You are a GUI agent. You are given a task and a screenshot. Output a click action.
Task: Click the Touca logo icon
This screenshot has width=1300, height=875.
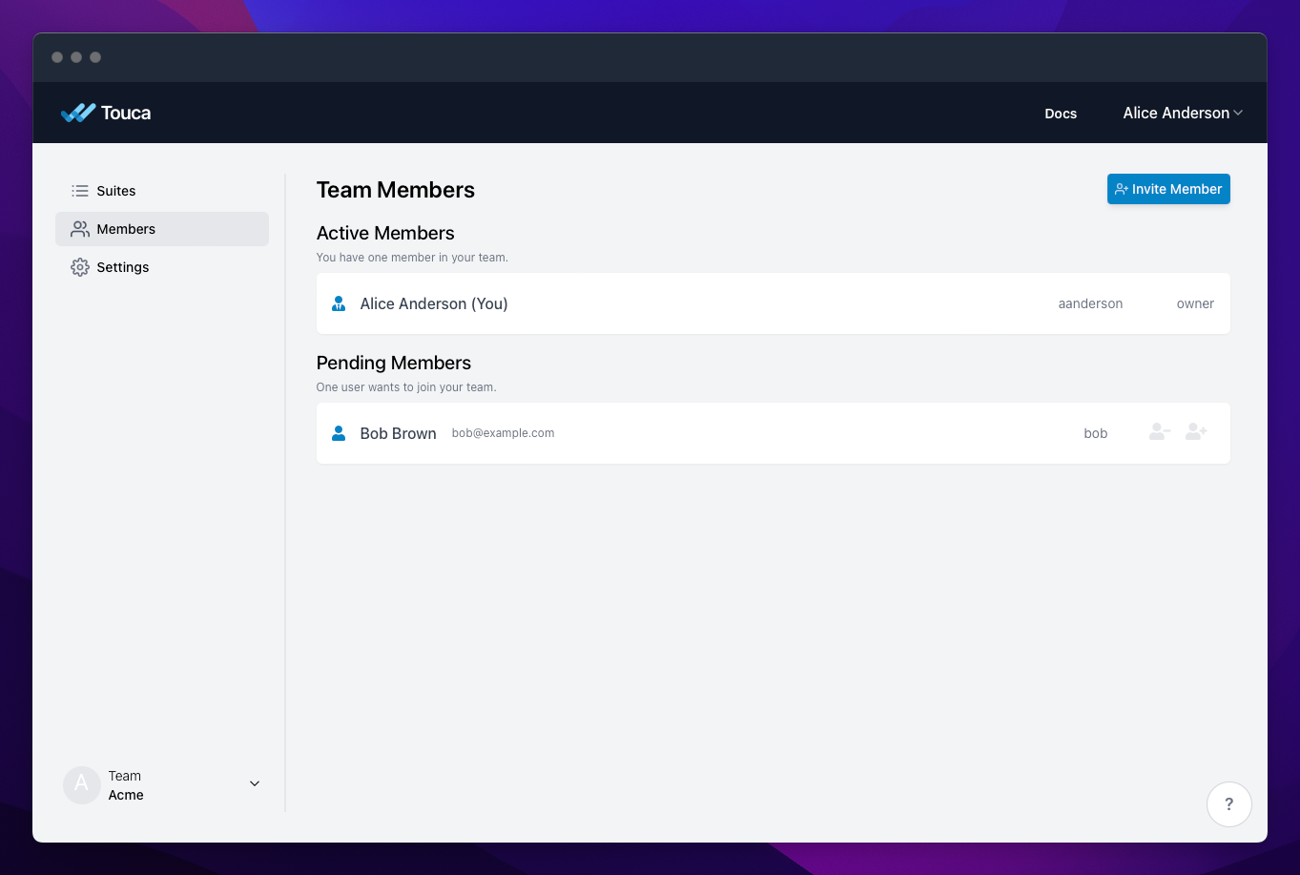pyautogui.click(x=78, y=113)
